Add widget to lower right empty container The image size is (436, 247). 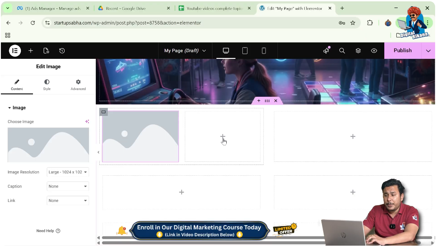pos(353,192)
